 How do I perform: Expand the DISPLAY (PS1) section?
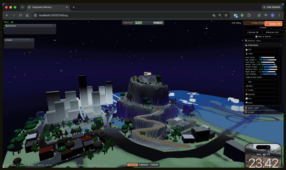coord(263,41)
